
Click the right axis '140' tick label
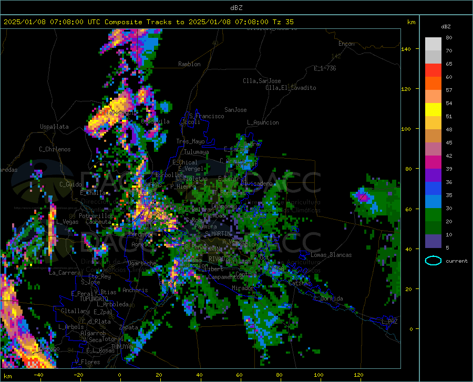[406, 49]
